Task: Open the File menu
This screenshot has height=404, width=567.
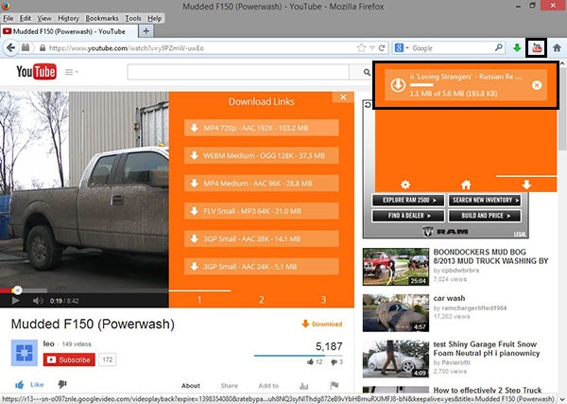Action: pos(8,18)
